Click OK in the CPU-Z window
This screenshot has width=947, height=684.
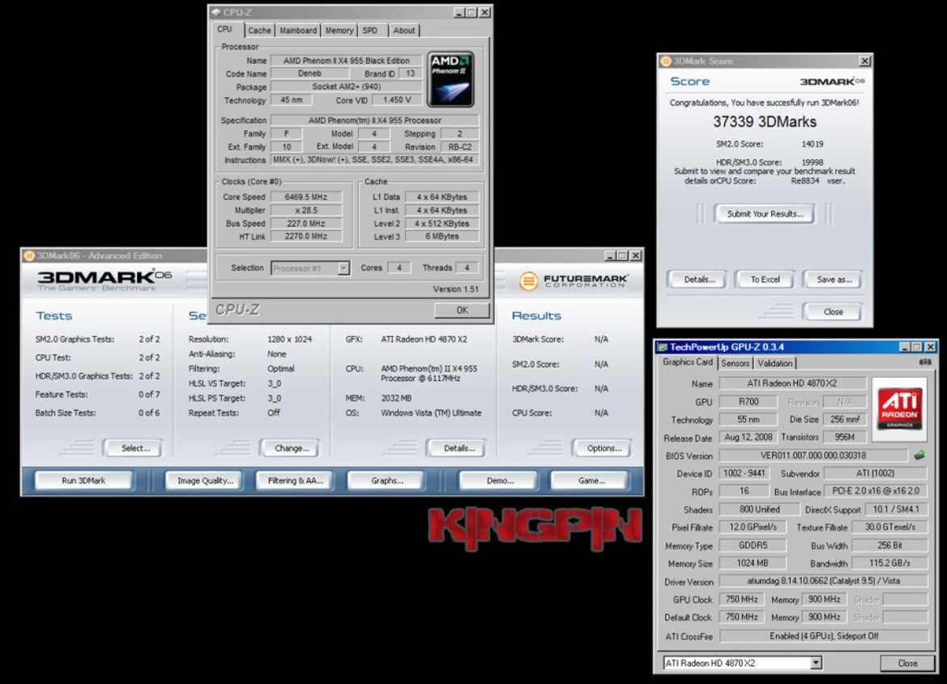462,310
